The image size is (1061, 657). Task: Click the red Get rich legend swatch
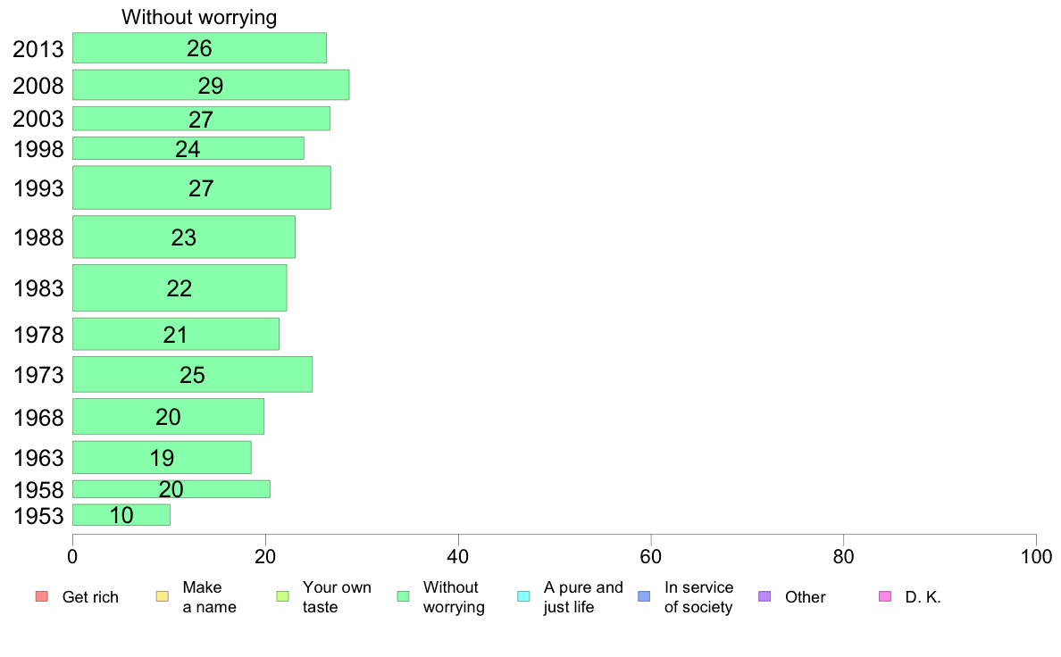point(42,596)
